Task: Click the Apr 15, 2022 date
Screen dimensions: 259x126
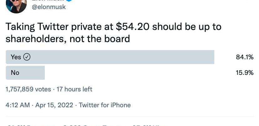Action: pos(54,105)
